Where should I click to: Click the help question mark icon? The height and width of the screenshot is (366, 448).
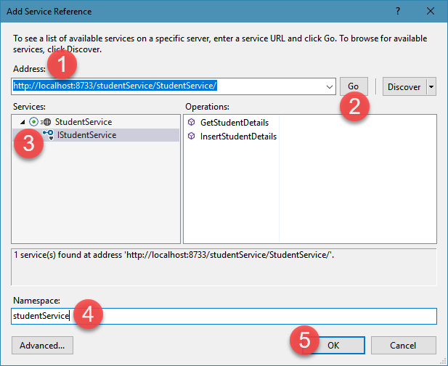pyautogui.click(x=398, y=11)
